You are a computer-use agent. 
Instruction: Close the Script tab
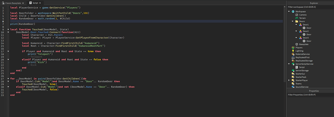[40, 3]
